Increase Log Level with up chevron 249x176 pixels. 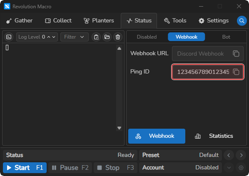coord(49,37)
